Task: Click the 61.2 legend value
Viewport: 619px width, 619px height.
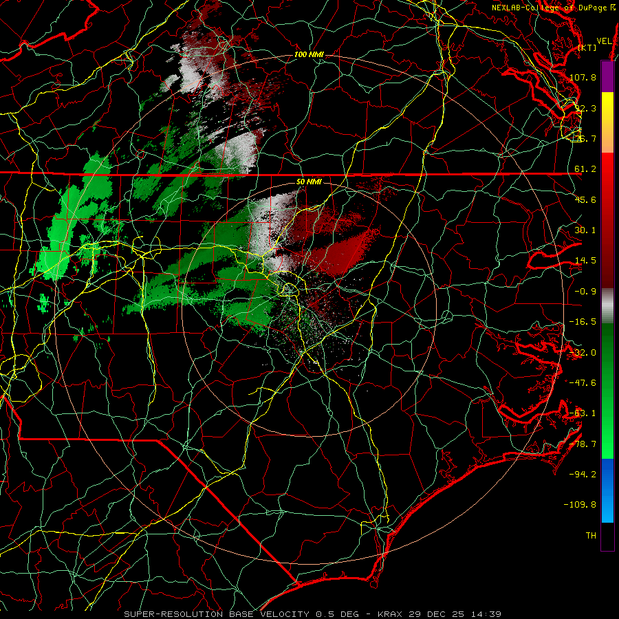Action: point(585,169)
